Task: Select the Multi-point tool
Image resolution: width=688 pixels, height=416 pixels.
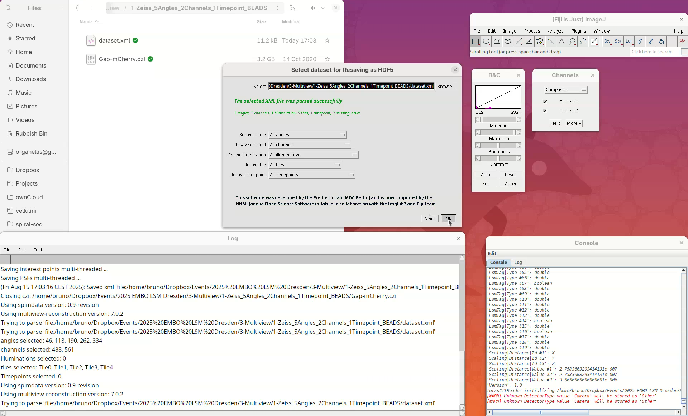Action: coord(540,41)
